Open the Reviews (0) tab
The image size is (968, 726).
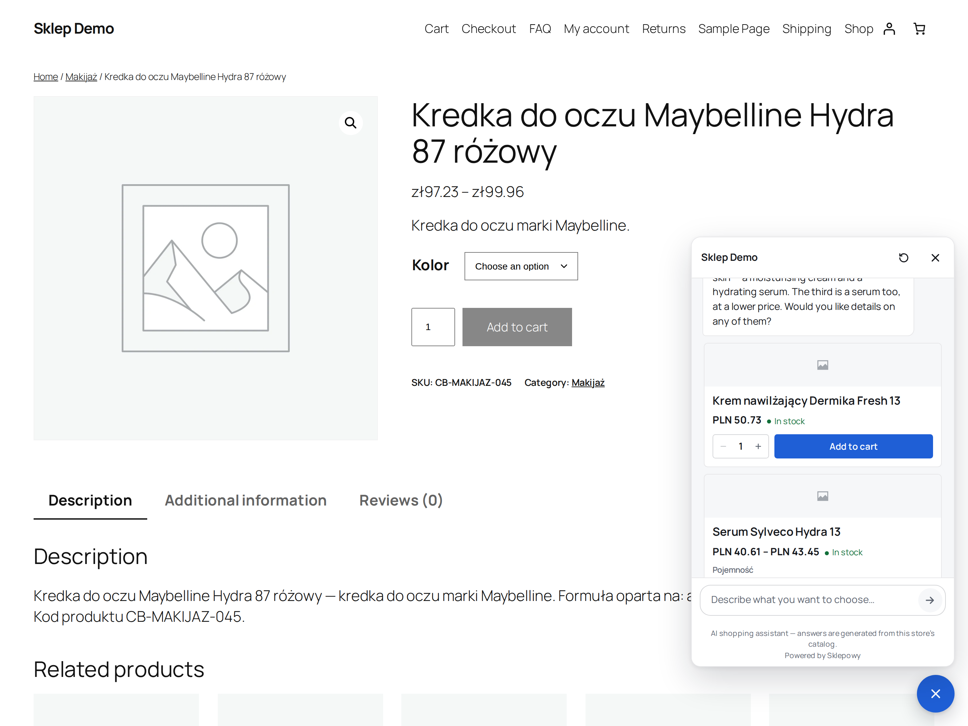point(401,500)
